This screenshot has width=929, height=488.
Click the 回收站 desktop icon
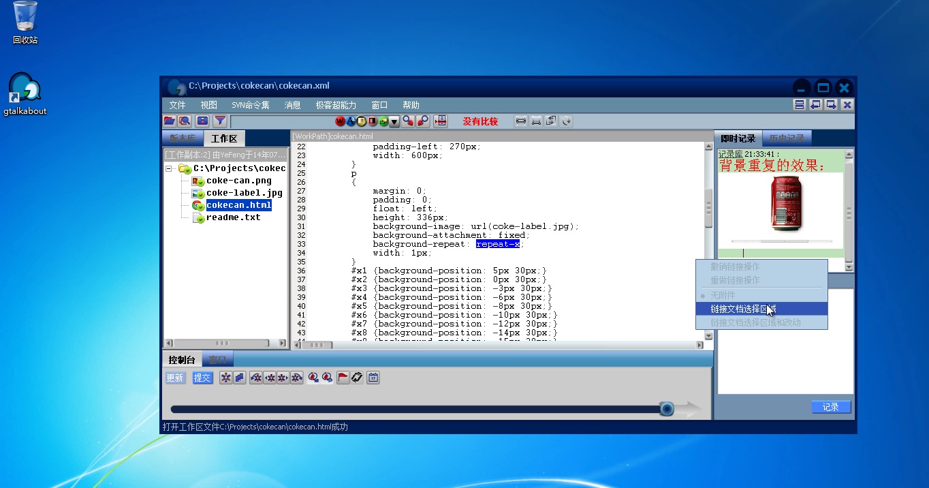click(25, 22)
